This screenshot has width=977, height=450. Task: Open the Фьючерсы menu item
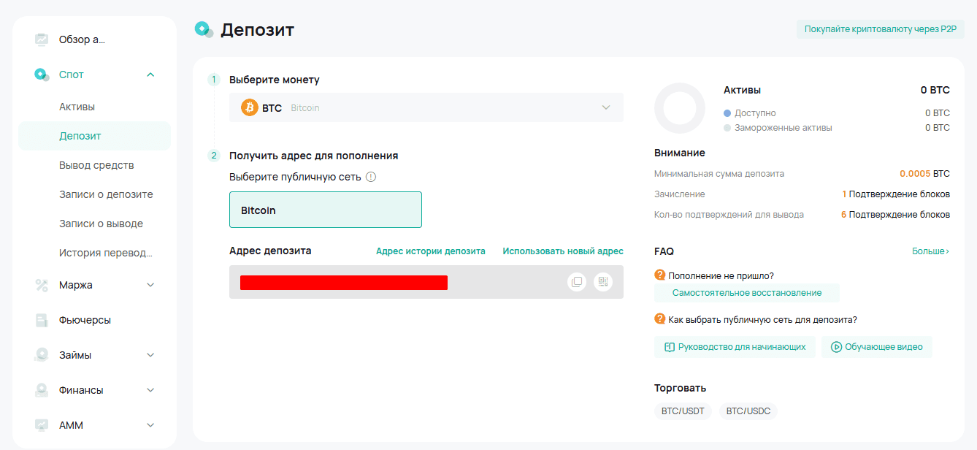click(85, 320)
